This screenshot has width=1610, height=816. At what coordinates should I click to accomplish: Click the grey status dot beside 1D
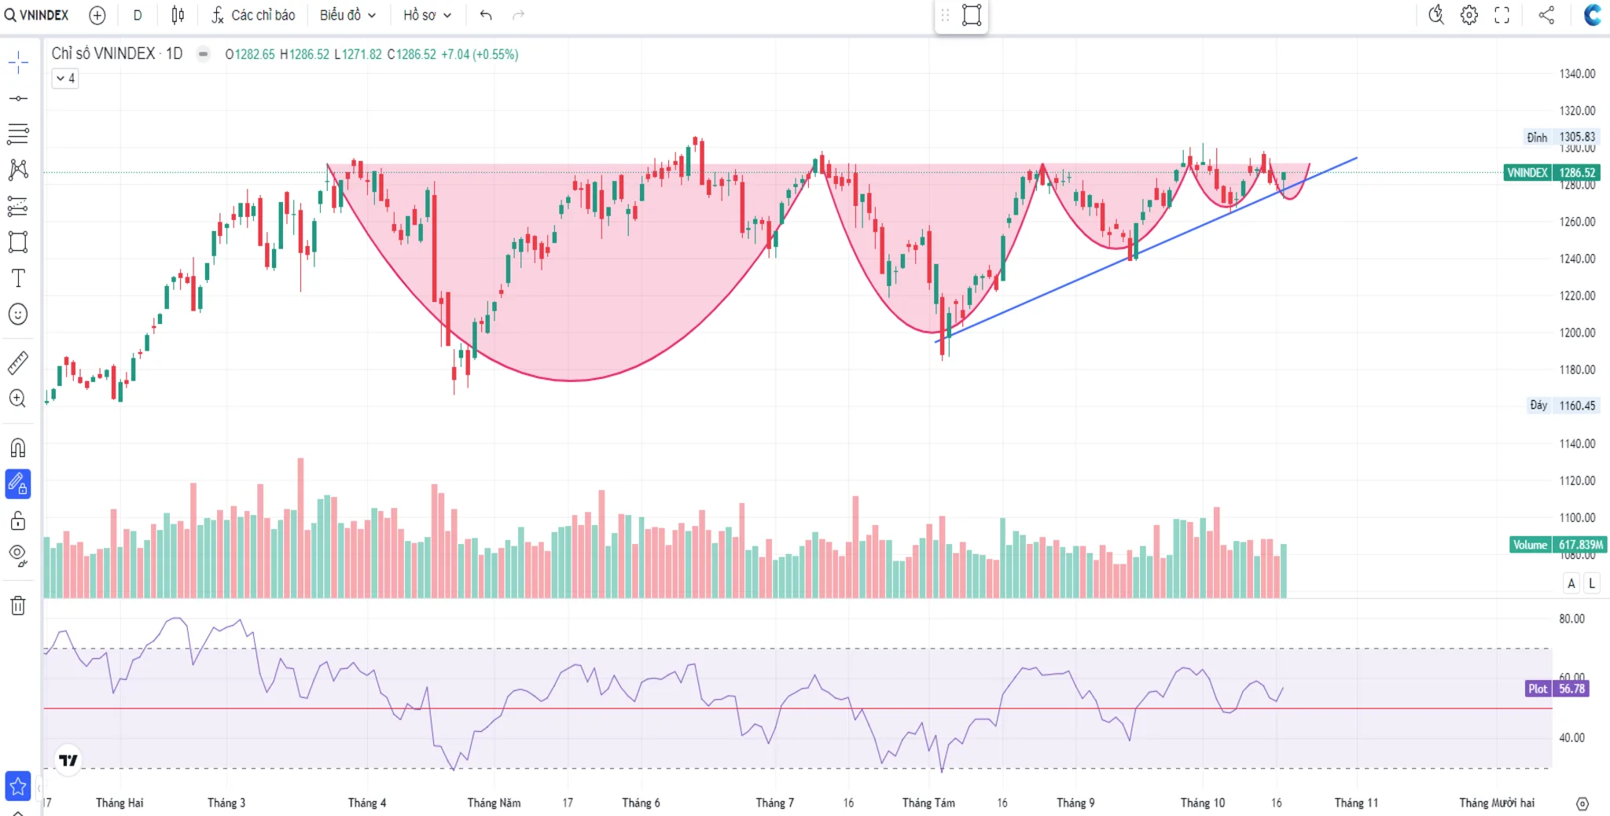point(203,54)
